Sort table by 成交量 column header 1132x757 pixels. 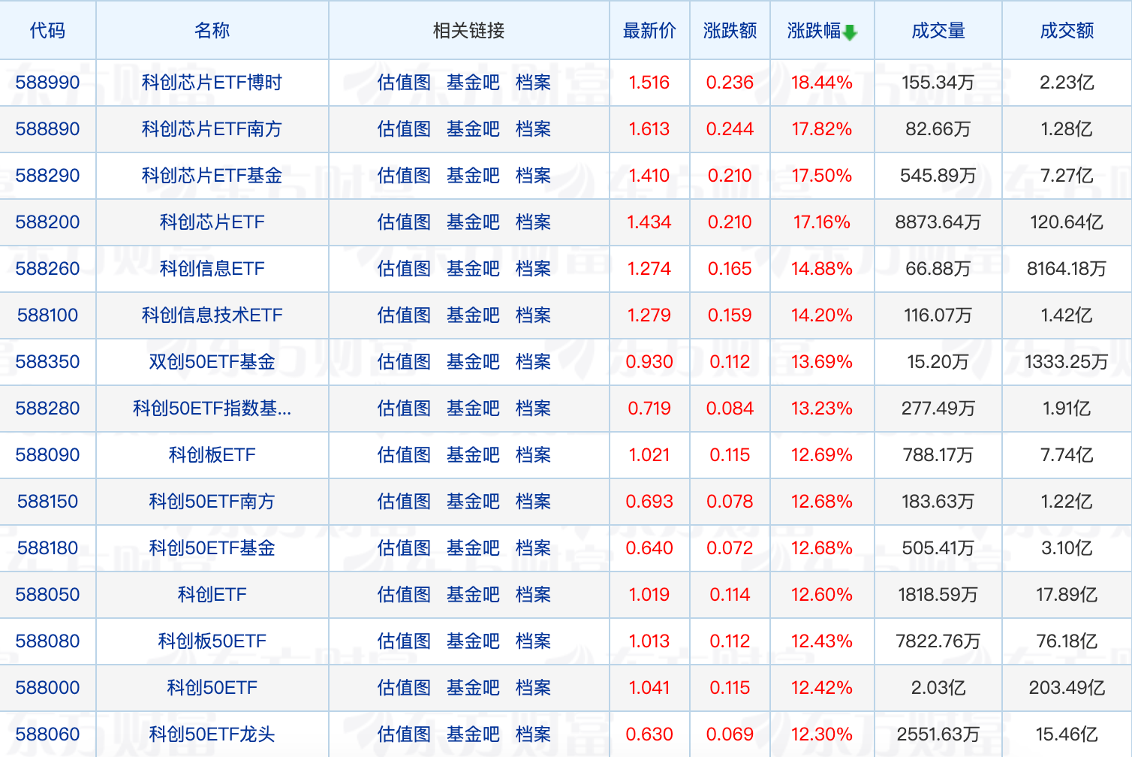[938, 31]
